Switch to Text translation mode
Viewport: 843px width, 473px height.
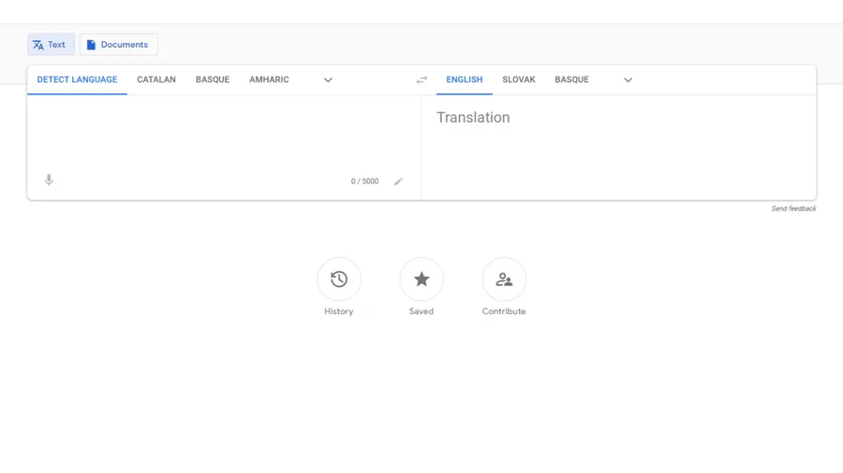tap(52, 45)
